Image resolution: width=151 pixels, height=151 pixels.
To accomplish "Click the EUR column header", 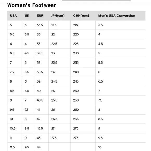I will [40, 16].
